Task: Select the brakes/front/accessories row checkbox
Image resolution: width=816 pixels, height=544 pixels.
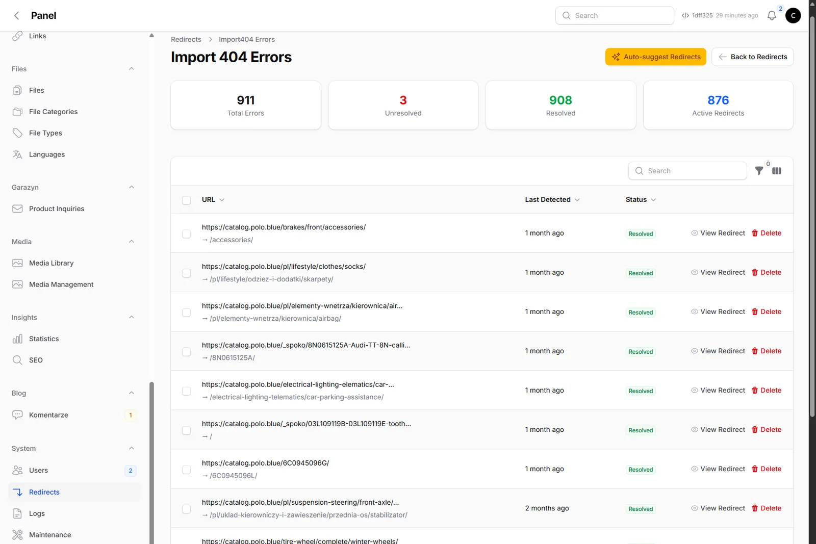Action: click(187, 234)
